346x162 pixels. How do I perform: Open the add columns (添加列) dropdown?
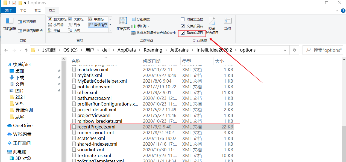click(140, 26)
